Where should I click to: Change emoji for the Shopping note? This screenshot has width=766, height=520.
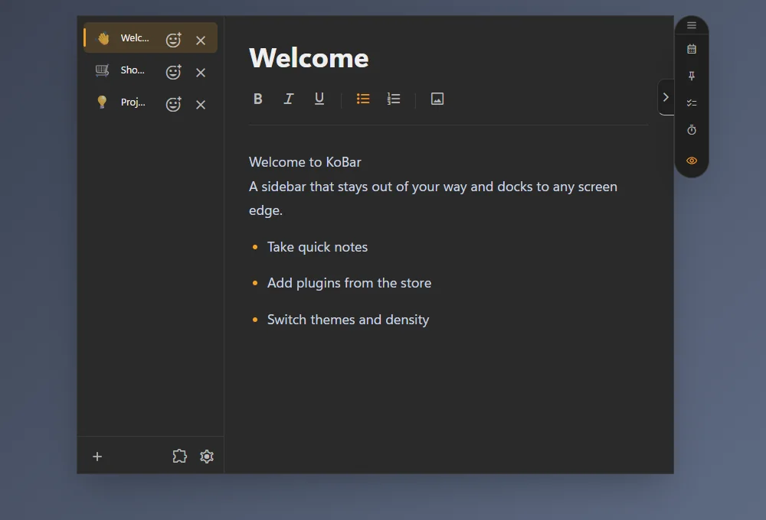pyautogui.click(x=173, y=72)
